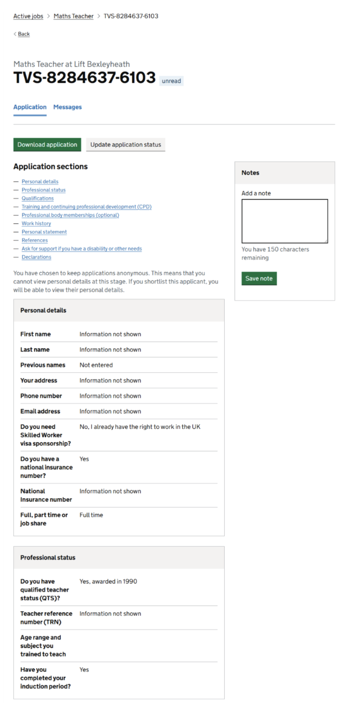Navigate to the Personal statement section
The width and height of the screenshot is (346, 724).
point(44,232)
